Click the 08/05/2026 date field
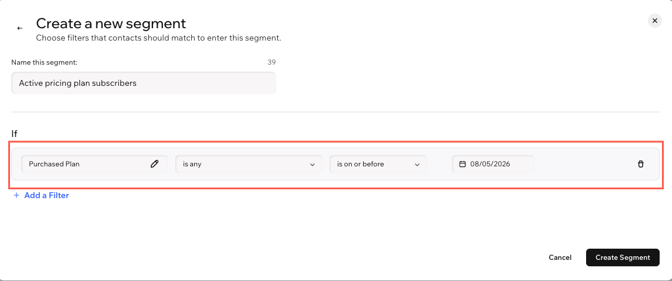Screen dimensions: 672x281 [x=493, y=164]
